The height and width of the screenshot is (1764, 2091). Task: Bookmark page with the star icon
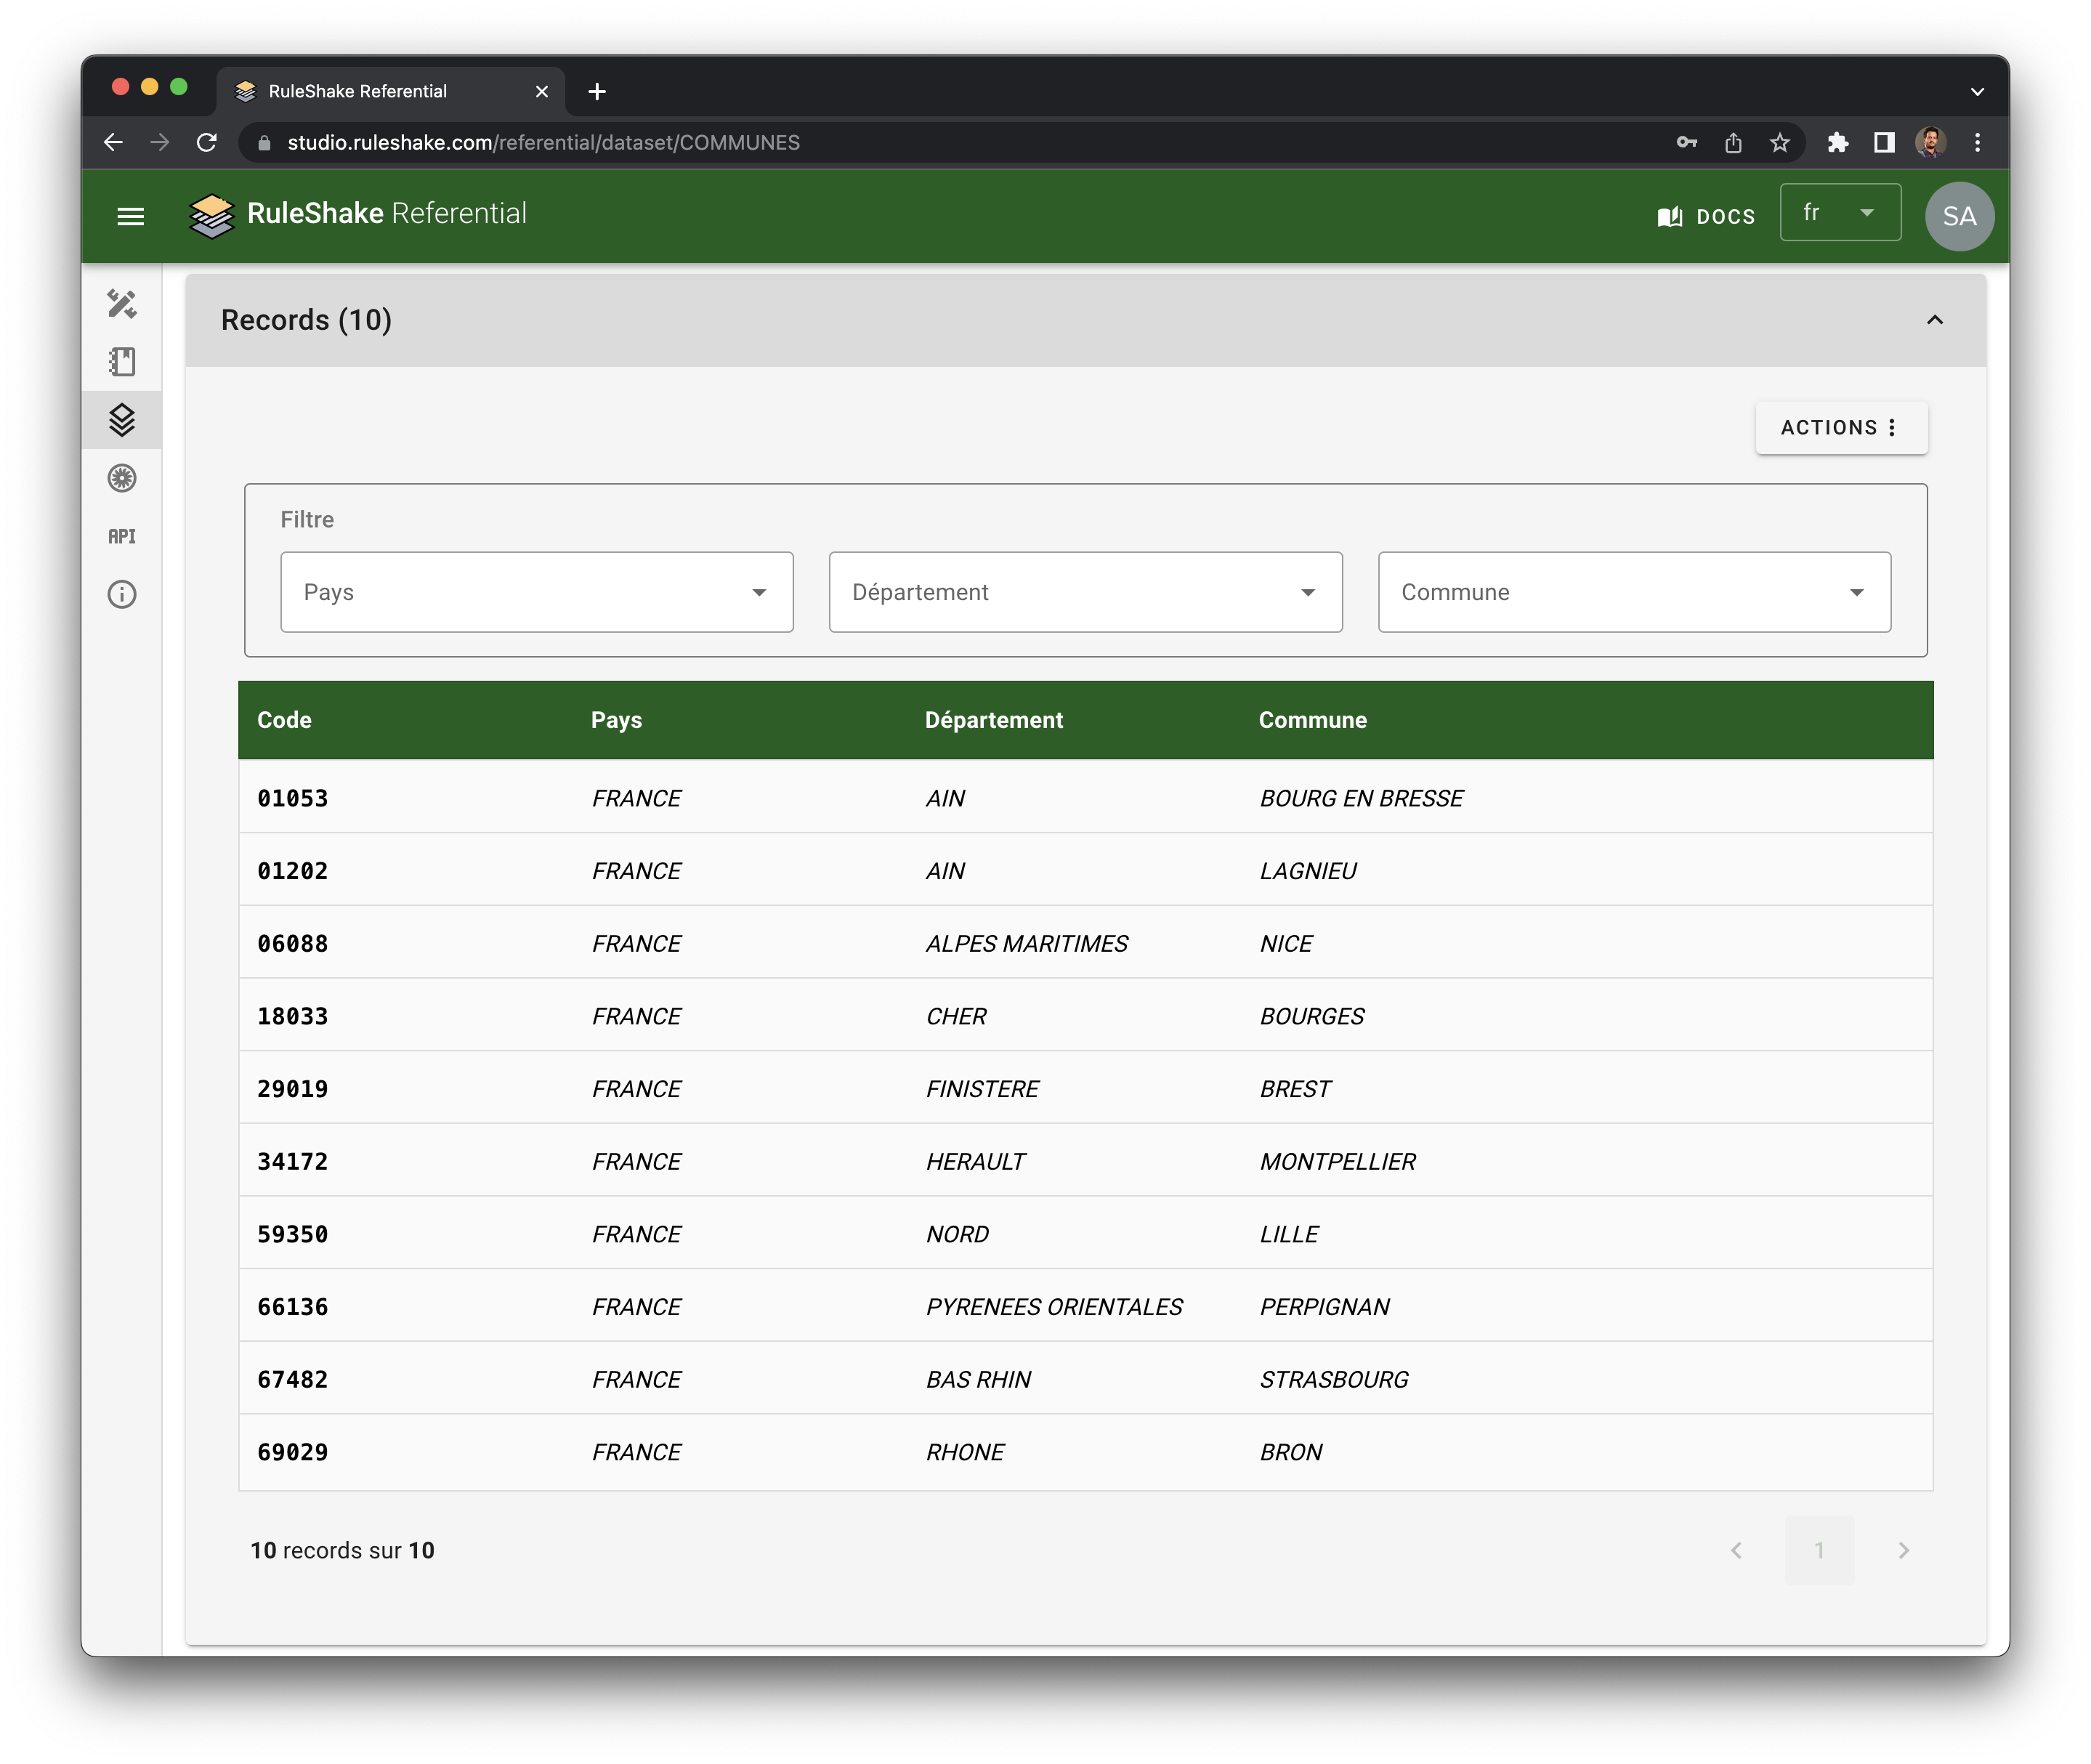click(1779, 143)
